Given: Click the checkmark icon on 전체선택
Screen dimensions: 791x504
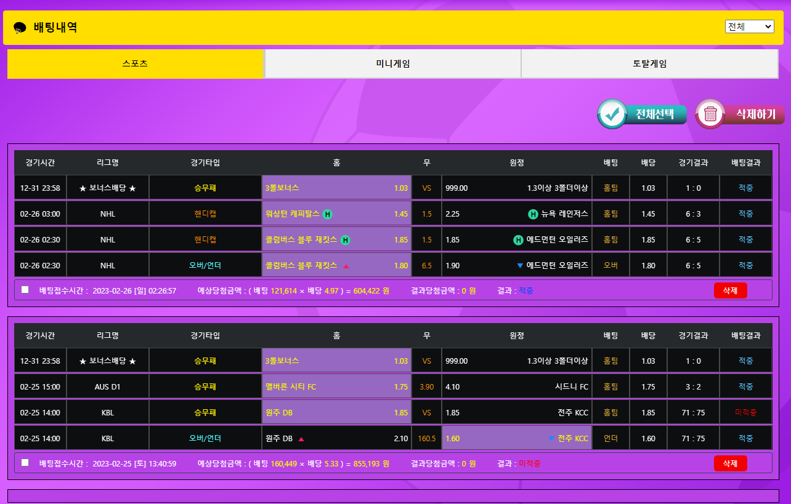Looking at the screenshot, I should (612, 114).
